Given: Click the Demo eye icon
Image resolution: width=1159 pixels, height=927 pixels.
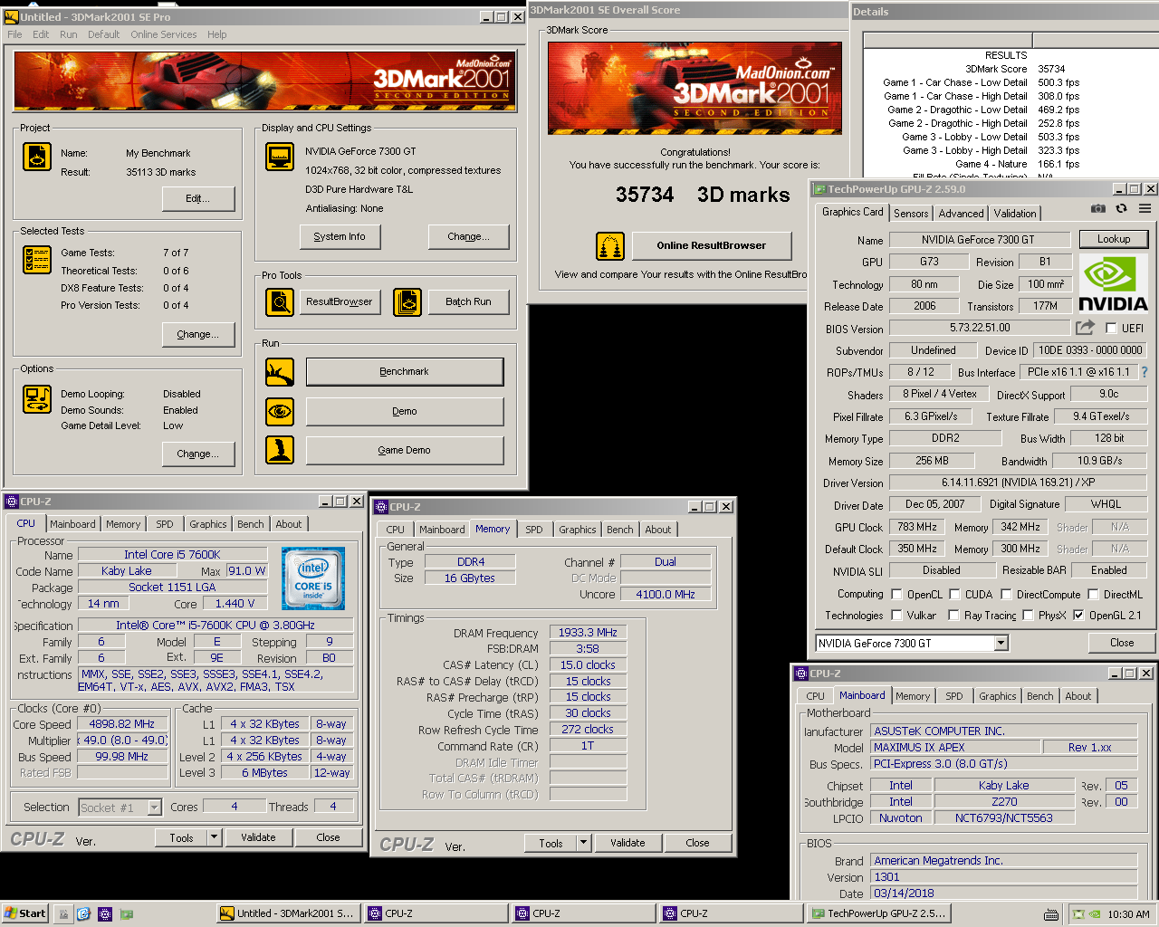Looking at the screenshot, I should (280, 412).
